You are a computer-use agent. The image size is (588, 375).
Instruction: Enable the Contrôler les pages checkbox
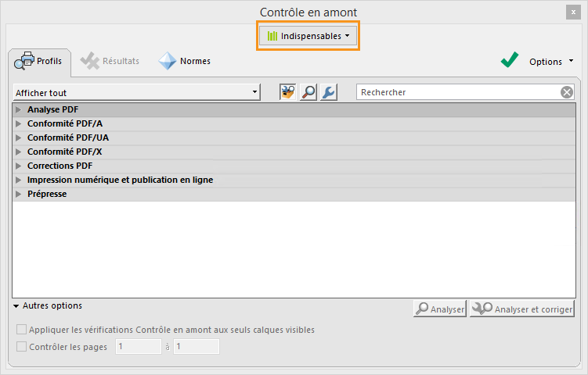click(21, 347)
